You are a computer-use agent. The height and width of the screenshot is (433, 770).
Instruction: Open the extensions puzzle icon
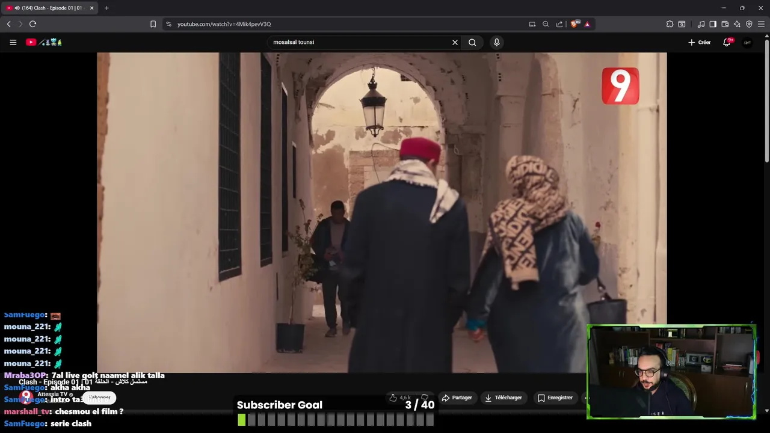click(670, 24)
